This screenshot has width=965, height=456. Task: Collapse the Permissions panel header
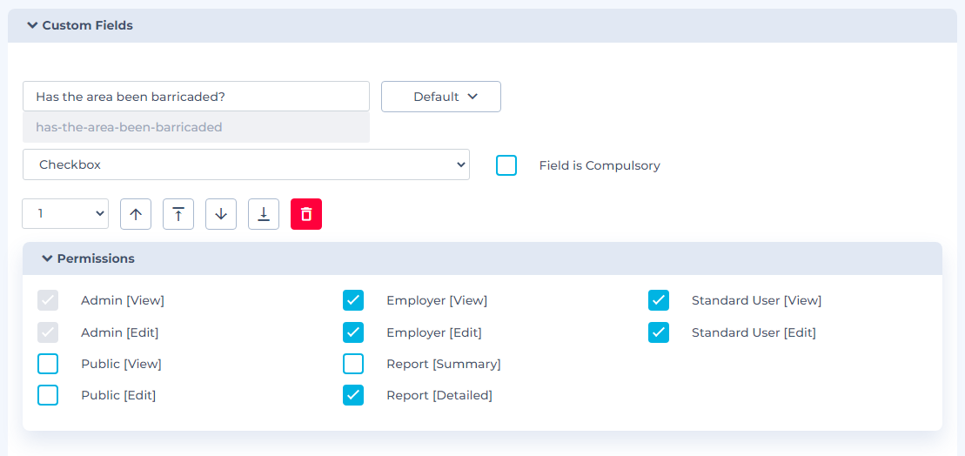pos(87,258)
